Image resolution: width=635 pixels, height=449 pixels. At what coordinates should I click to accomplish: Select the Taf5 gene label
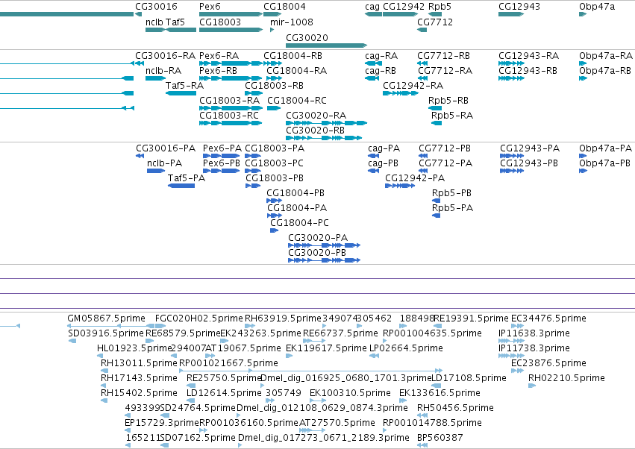click(x=175, y=22)
